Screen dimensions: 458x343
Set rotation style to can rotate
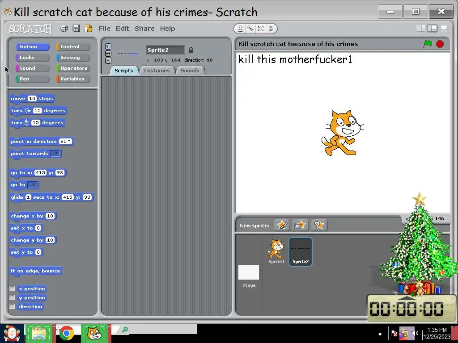[x=108, y=46]
